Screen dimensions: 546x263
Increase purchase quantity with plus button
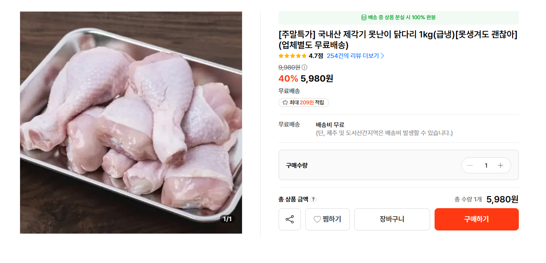point(501,165)
